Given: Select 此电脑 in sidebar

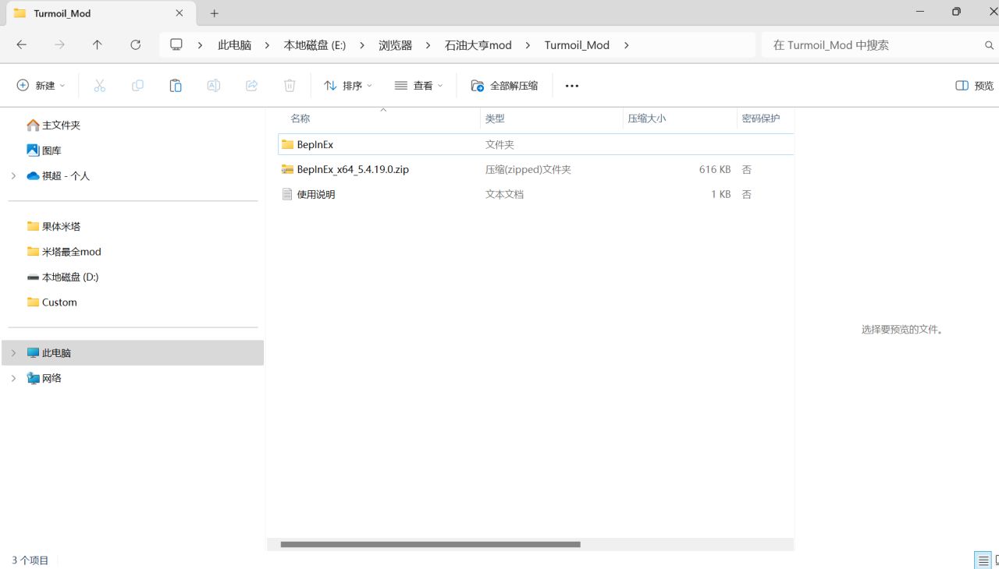Looking at the screenshot, I should (133, 353).
